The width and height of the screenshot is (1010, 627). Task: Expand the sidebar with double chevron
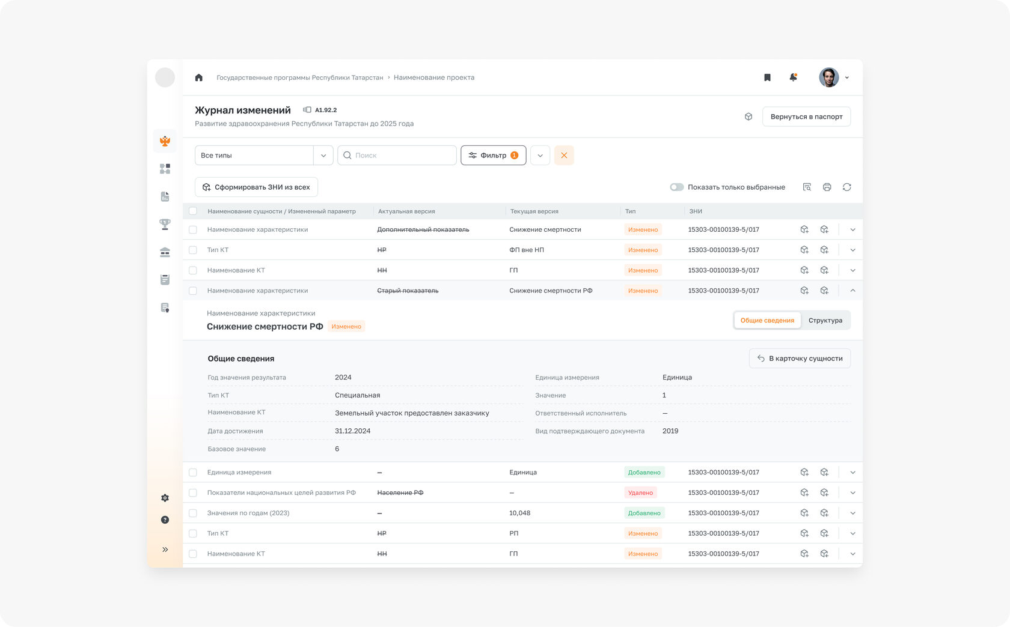coord(165,550)
